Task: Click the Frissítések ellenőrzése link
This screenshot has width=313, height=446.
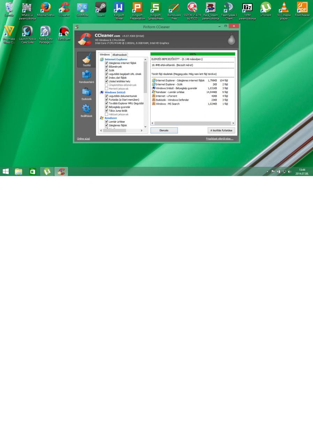Action: coord(220,139)
